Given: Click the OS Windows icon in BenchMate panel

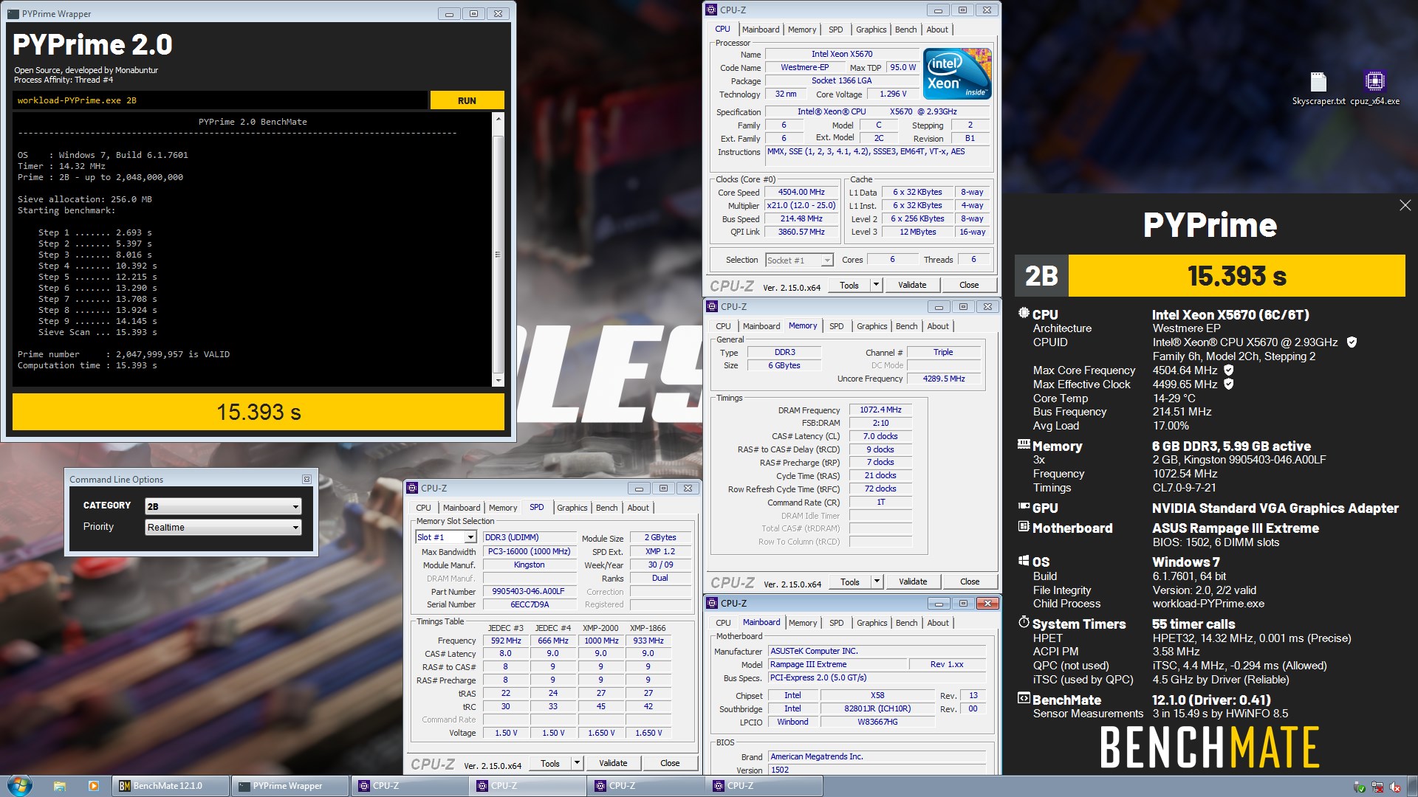Looking at the screenshot, I should [x=1024, y=561].
